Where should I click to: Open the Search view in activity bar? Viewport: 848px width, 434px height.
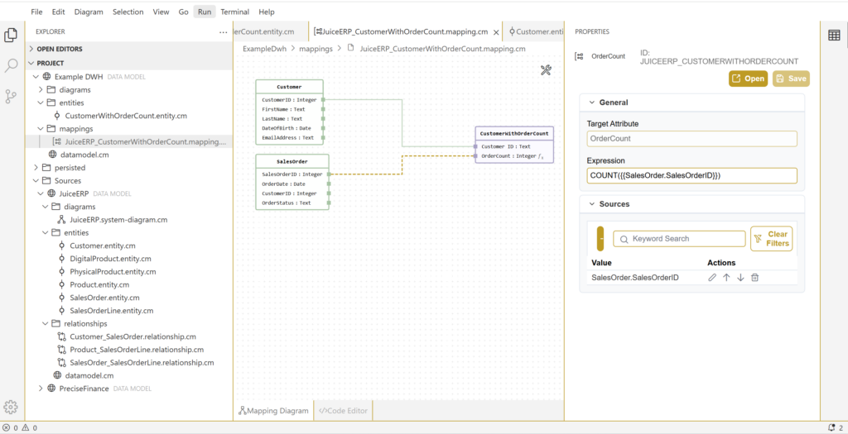pos(11,65)
